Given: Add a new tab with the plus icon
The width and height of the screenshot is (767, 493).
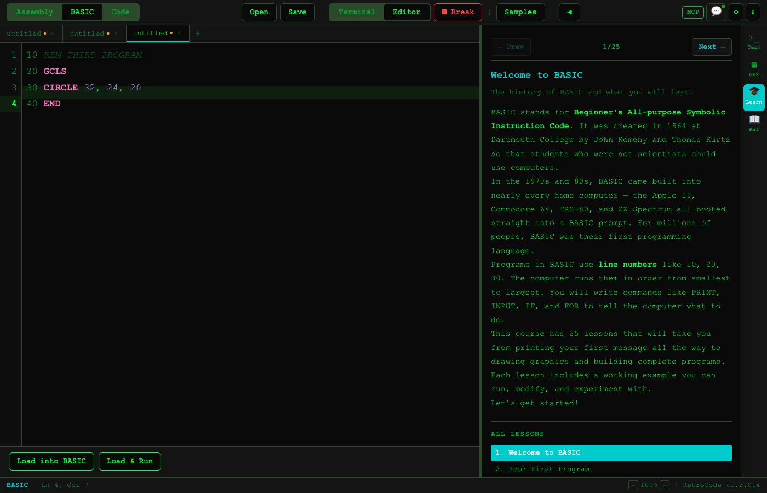Looking at the screenshot, I should 198,33.
